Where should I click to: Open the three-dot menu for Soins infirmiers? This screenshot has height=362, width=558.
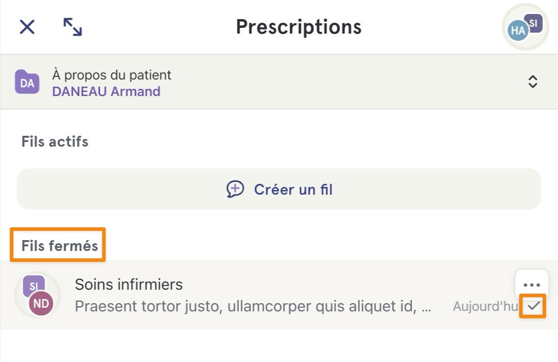click(532, 285)
